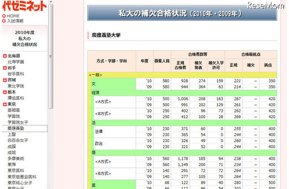The width and height of the screenshot is (289, 189).
Task: Select 学習院 university link
Action: coord(14,116)
